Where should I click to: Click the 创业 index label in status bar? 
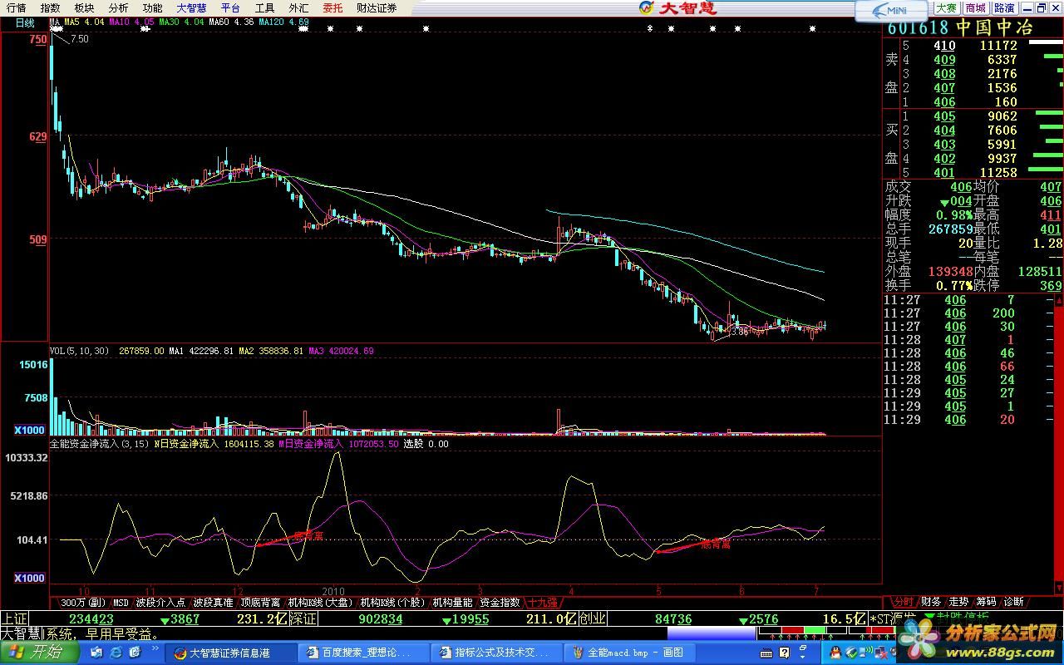pos(593,618)
